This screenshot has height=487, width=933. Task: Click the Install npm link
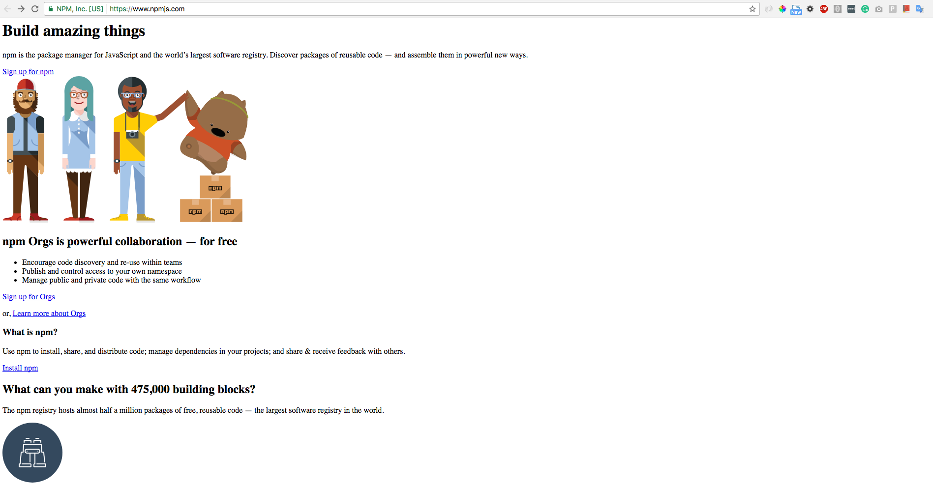coord(20,368)
